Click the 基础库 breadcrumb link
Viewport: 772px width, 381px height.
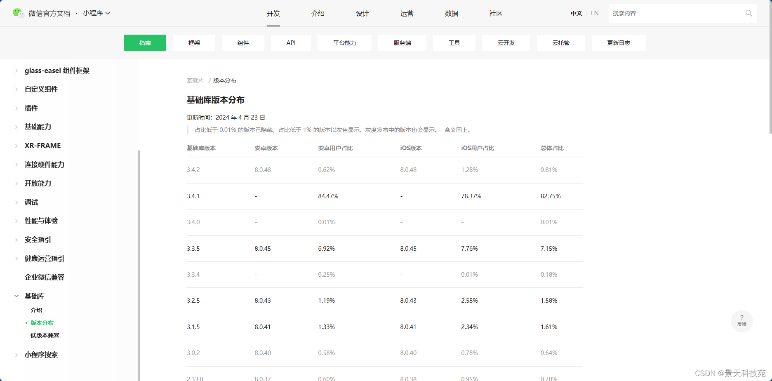pos(195,80)
